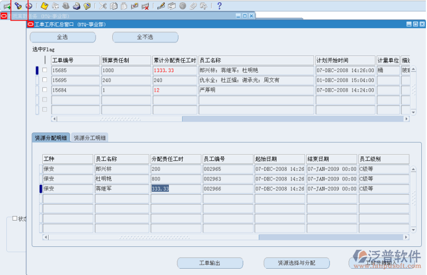The height and width of the screenshot is (275, 427).
Task: Click the 分配责任工时 field showing 333.33
Action: coord(175,188)
